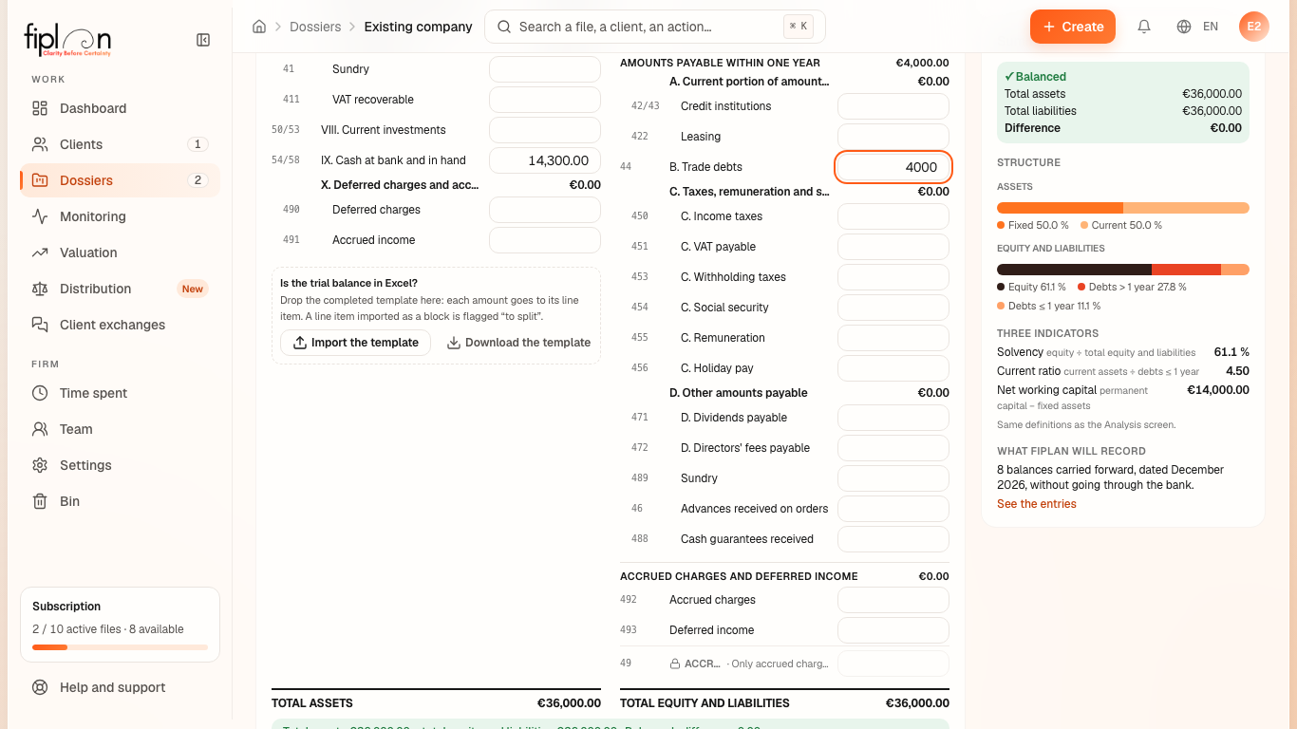Edit the B. Trade debts amount
Screen dimensions: 1297x729
893,167
